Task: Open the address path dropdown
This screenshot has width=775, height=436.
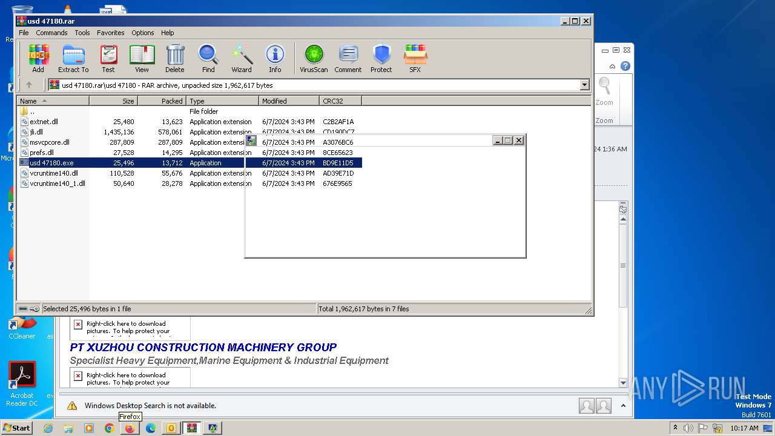Action: coord(585,85)
